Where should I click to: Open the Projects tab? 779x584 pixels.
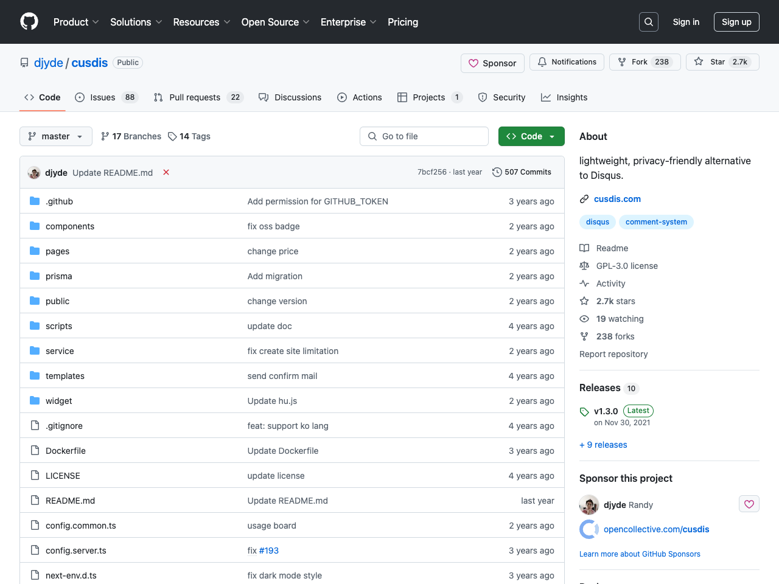click(430, 97)
